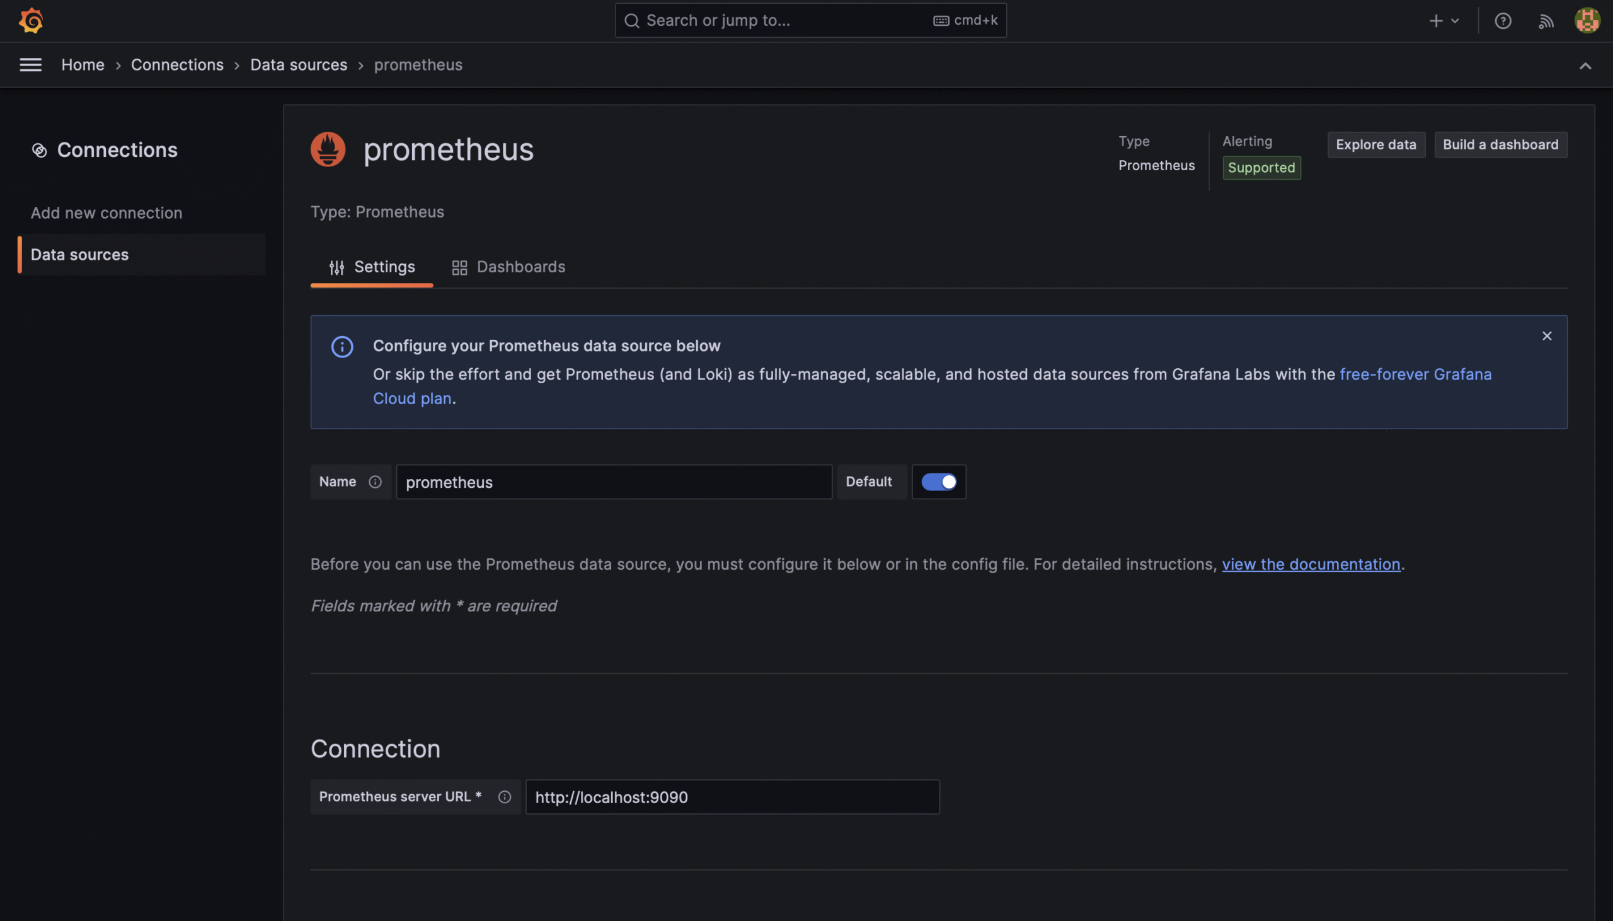The height and width of the screenshot is (921, 1613).
Task: Click the Build a dashboard button
Action: (x=1500, y=145)
